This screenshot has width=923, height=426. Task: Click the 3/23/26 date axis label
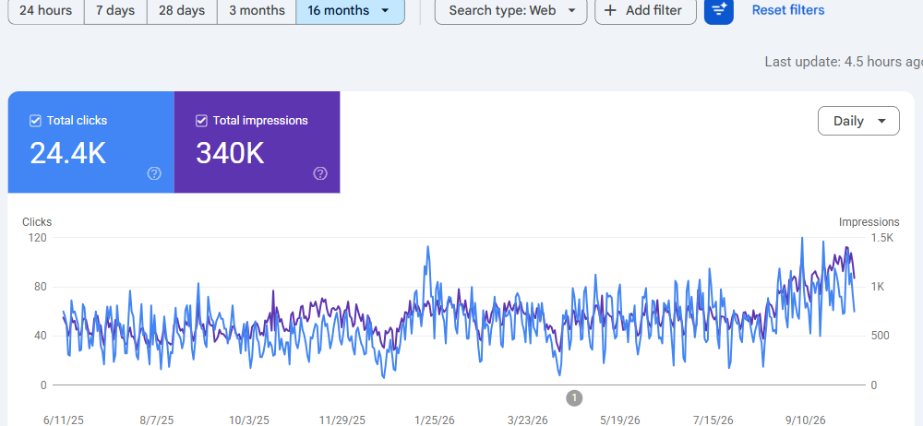[x=527, y=420]
